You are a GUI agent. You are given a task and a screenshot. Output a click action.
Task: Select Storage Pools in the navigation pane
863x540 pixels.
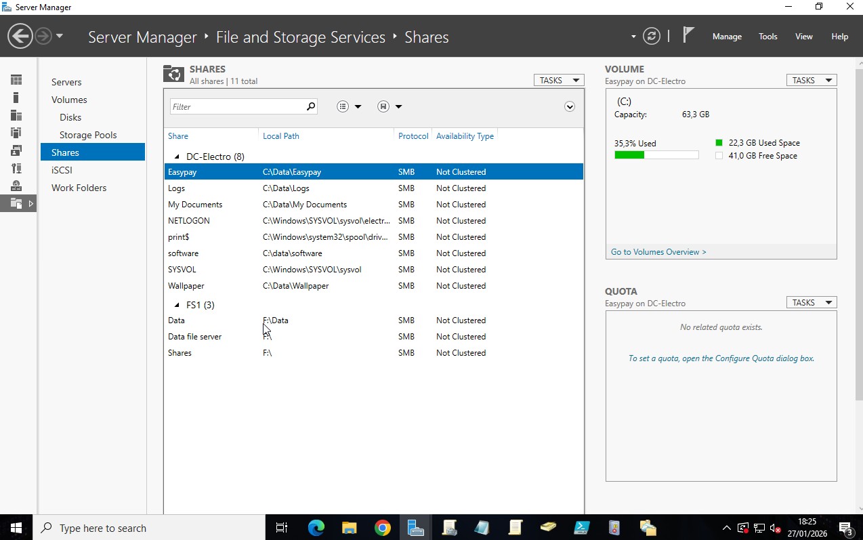click(88, 135)
